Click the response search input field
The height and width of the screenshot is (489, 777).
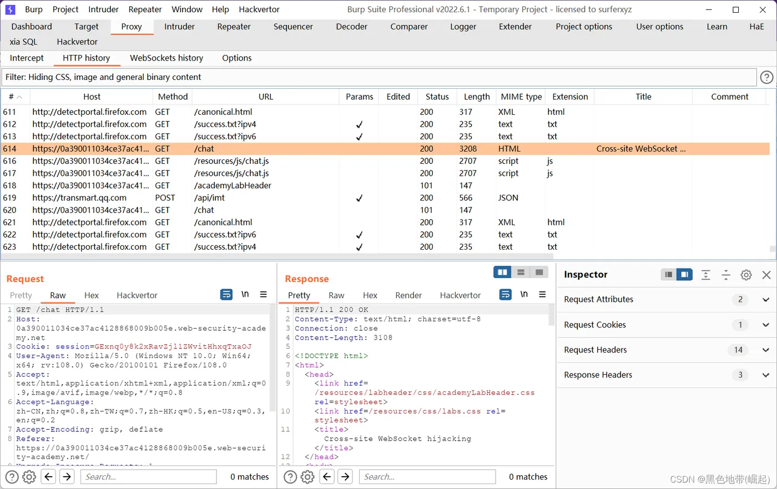click(x=427, y=477)
